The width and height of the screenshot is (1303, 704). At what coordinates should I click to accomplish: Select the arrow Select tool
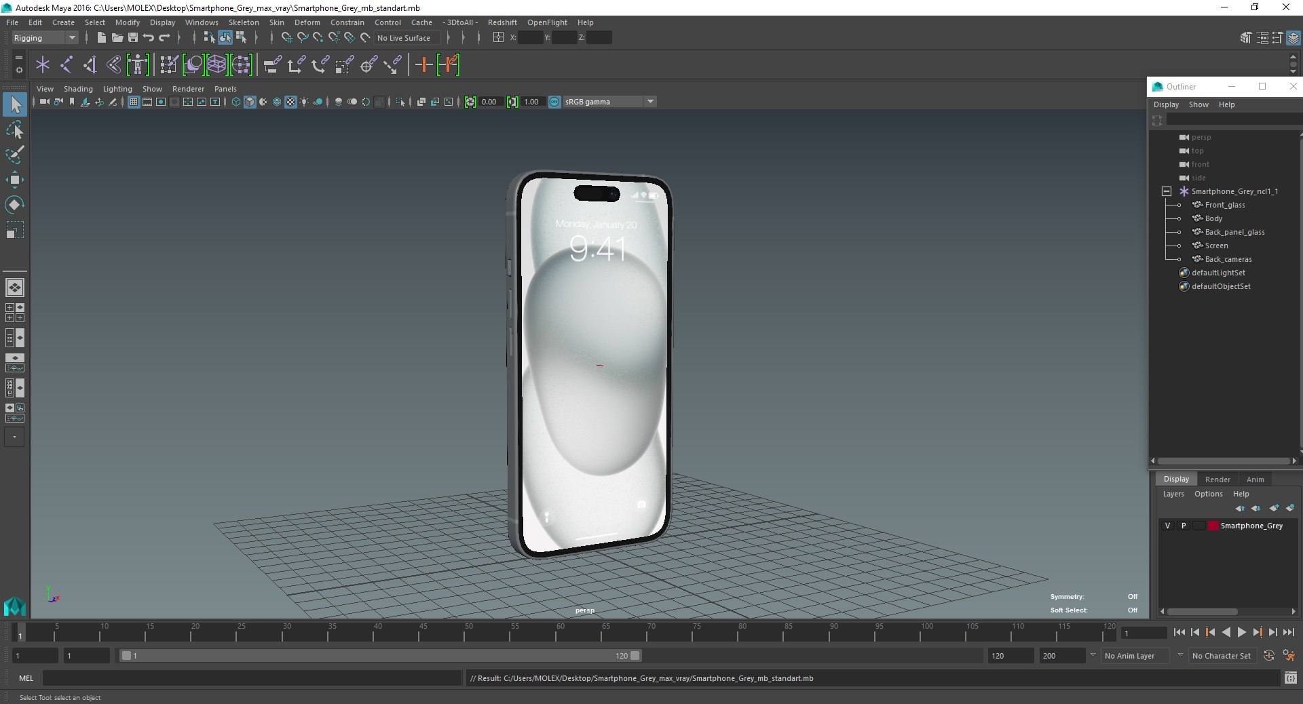click(15, 104)
